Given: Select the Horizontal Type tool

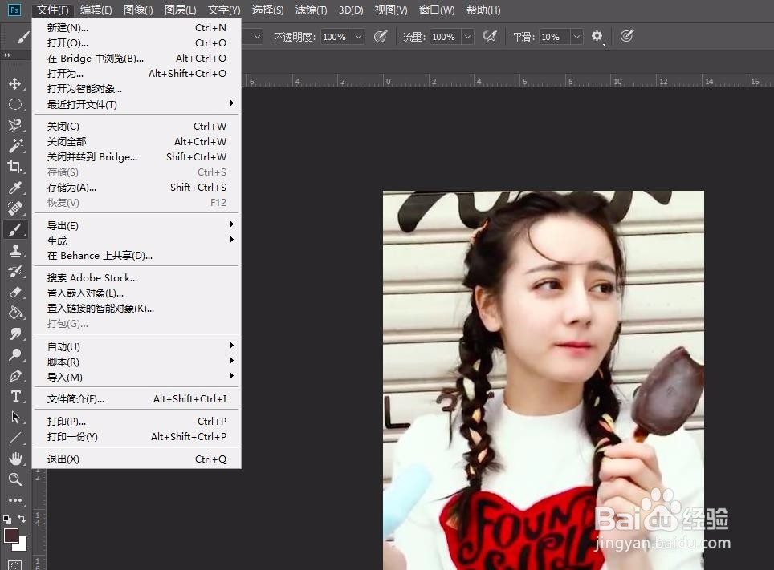Looking at the screenshot, I should pyautogui.click(x=16, y=395).
